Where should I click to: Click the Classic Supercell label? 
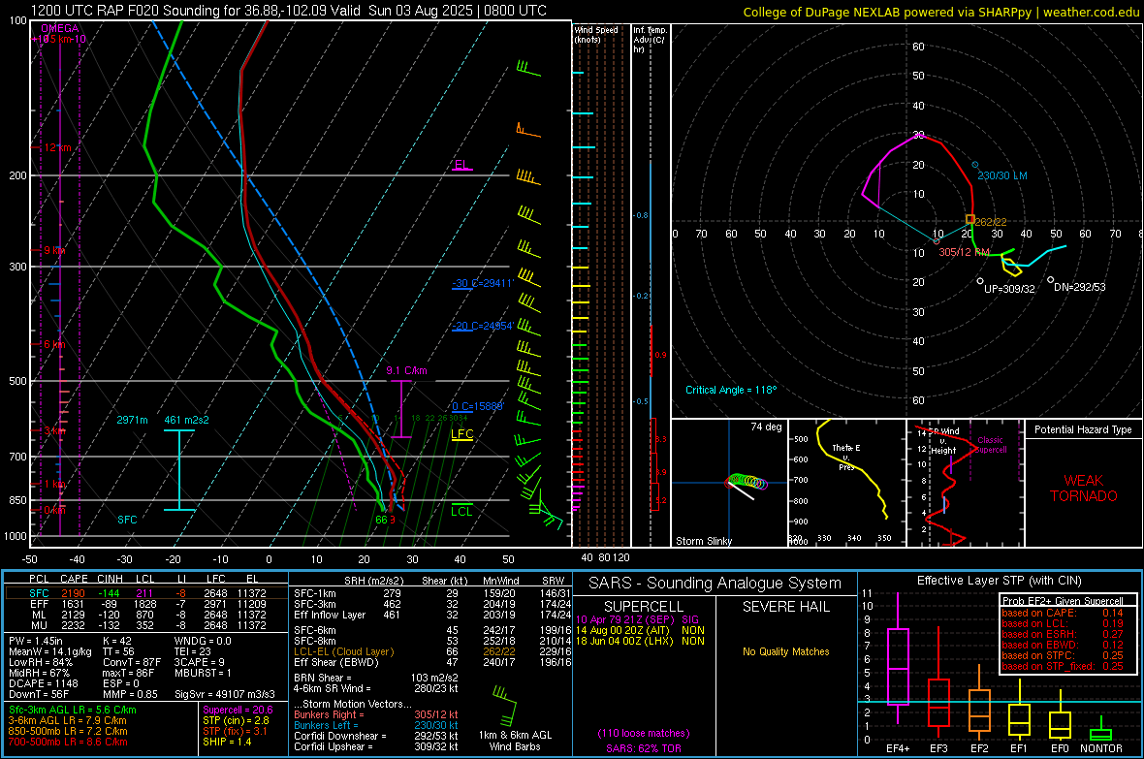tap(990, 445)
